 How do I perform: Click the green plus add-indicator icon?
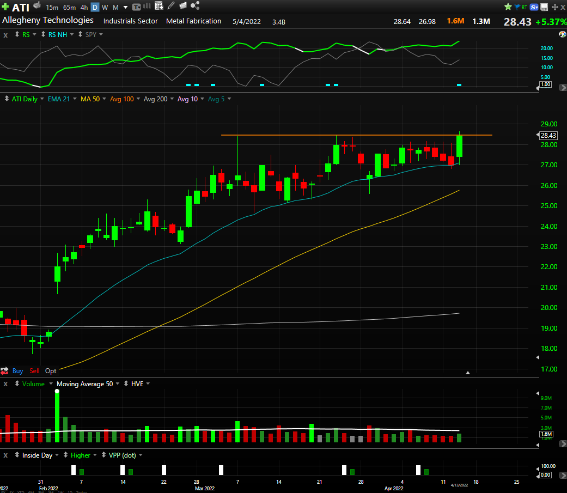click(x=5, y=7)
